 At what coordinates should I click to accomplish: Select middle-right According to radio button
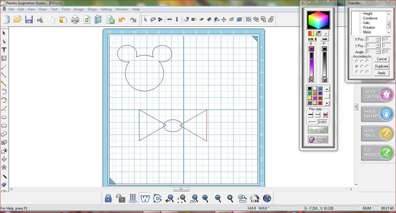click(367, 67)
